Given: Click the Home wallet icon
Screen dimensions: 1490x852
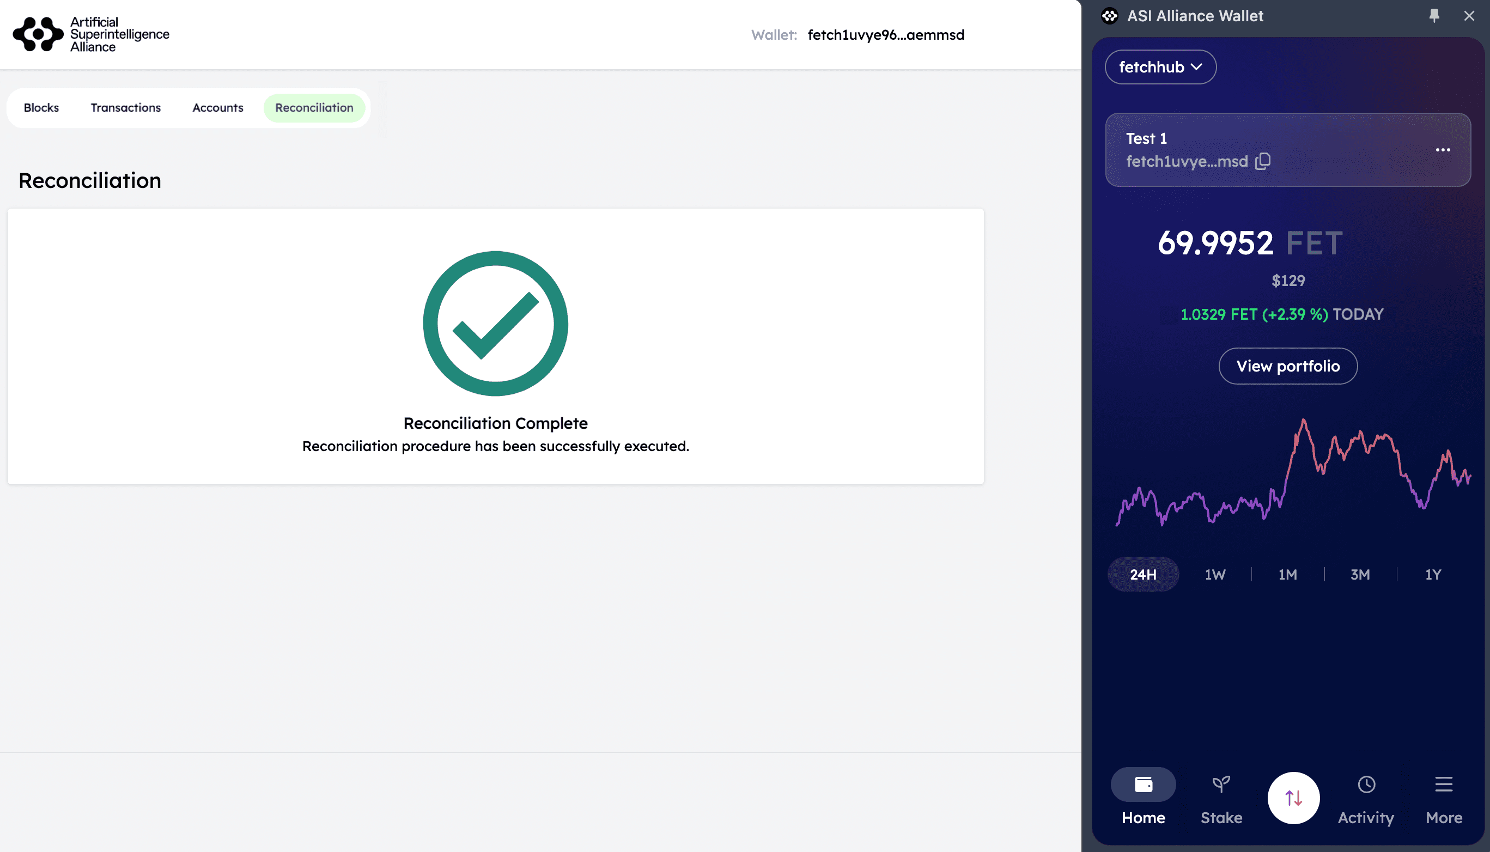Looking at the screenshot, I should point(1143,784).
